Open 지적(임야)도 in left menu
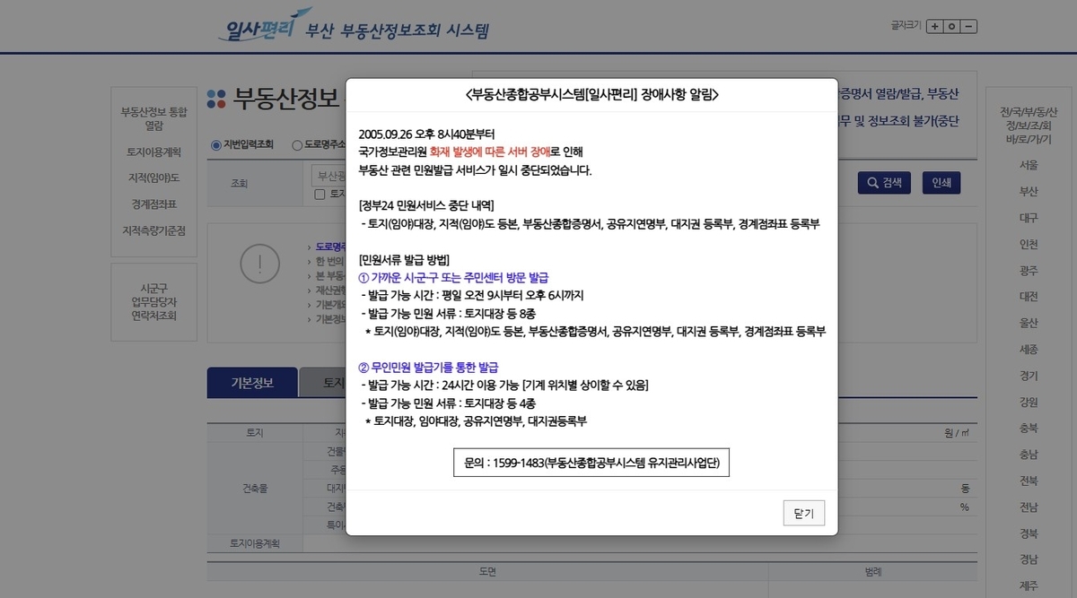The image size is (1077, 598). tap(154, 178)
